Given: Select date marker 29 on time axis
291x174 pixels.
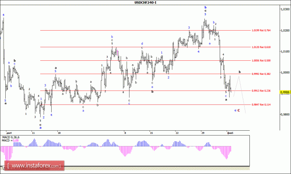Looking at the screenshot, I should (203, 133).
